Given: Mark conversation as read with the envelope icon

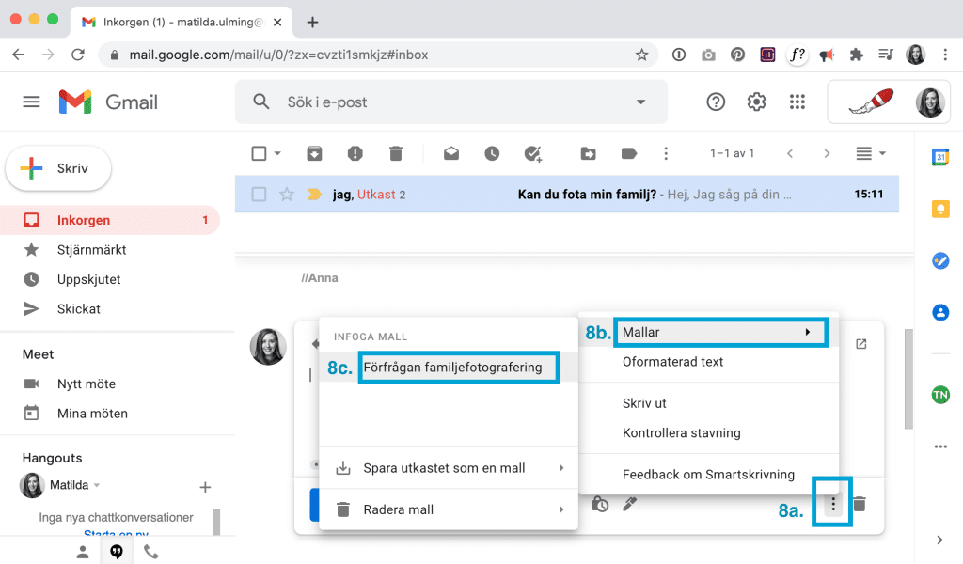Looking at the screenshot, I should (452, 152).
